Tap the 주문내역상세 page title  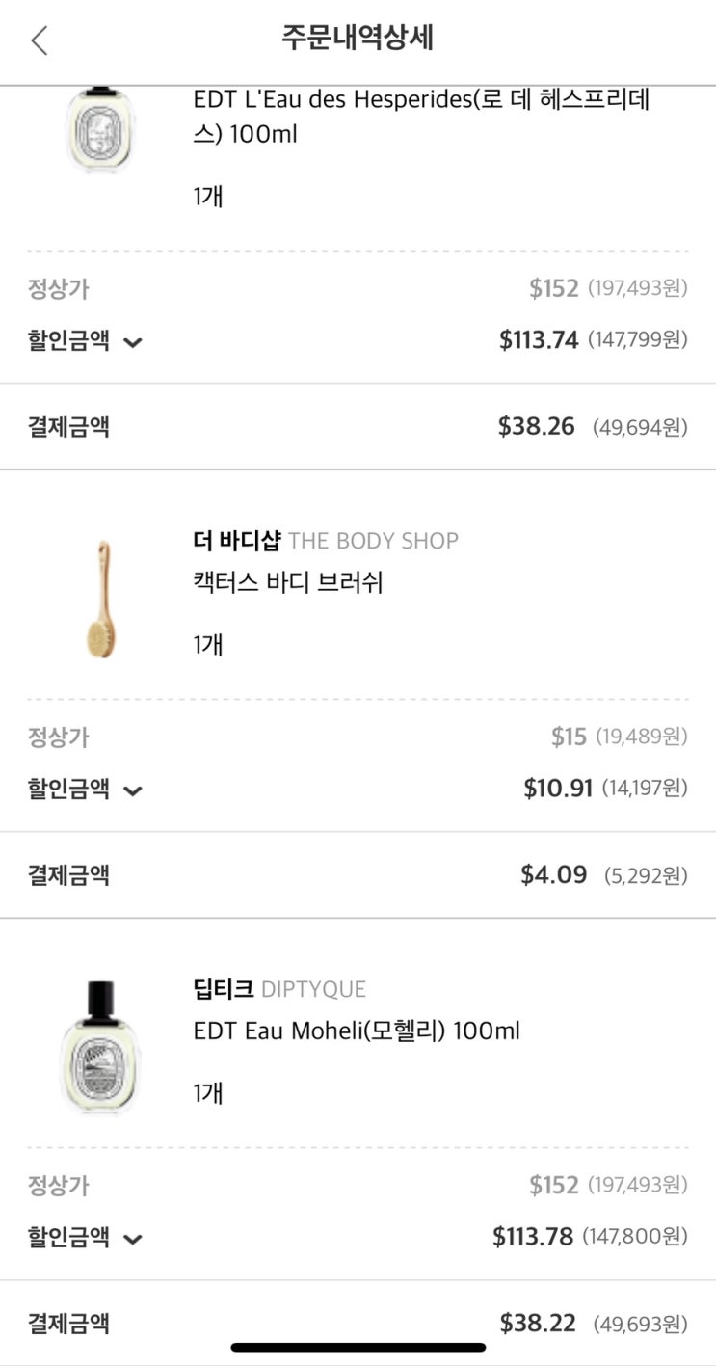click(x=358, y=39)
